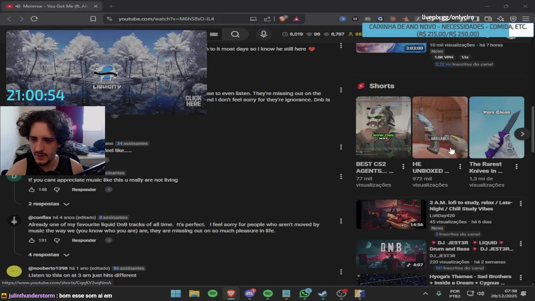Click the youtube.com address bar URL

(x=166, y=19)
